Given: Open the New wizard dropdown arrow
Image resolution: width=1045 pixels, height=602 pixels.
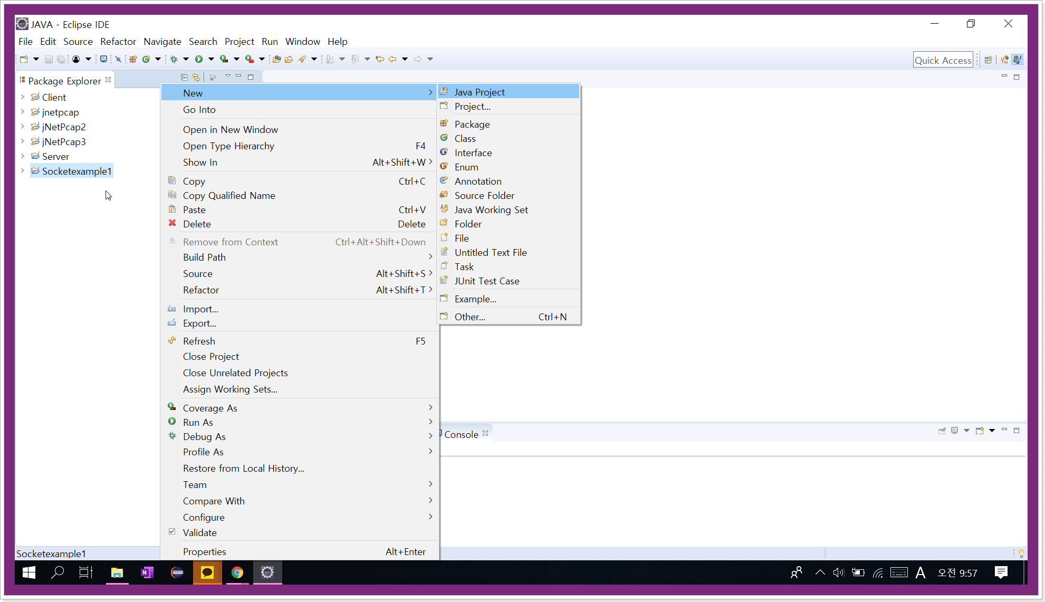Looking at the screenshot, I should (x=36, y=59).
